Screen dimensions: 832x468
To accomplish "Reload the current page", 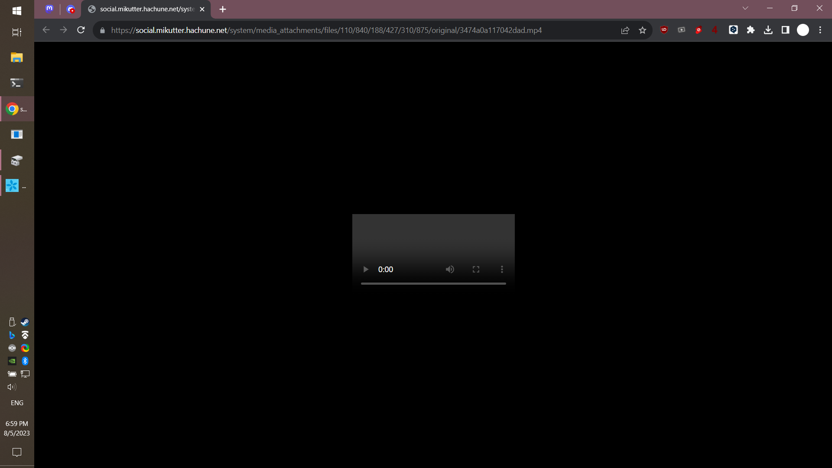I will point(81,30).
